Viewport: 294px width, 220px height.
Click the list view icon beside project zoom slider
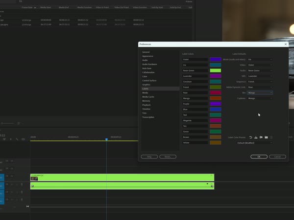tap(19, 124)
